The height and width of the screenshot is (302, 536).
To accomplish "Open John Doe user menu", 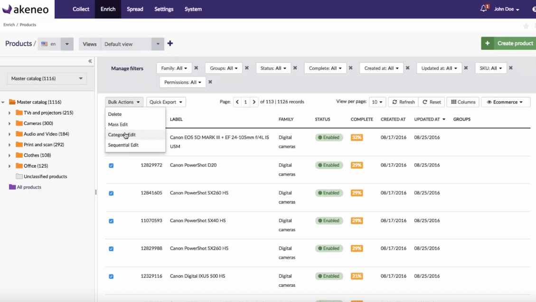I will [x=507, y=9].
